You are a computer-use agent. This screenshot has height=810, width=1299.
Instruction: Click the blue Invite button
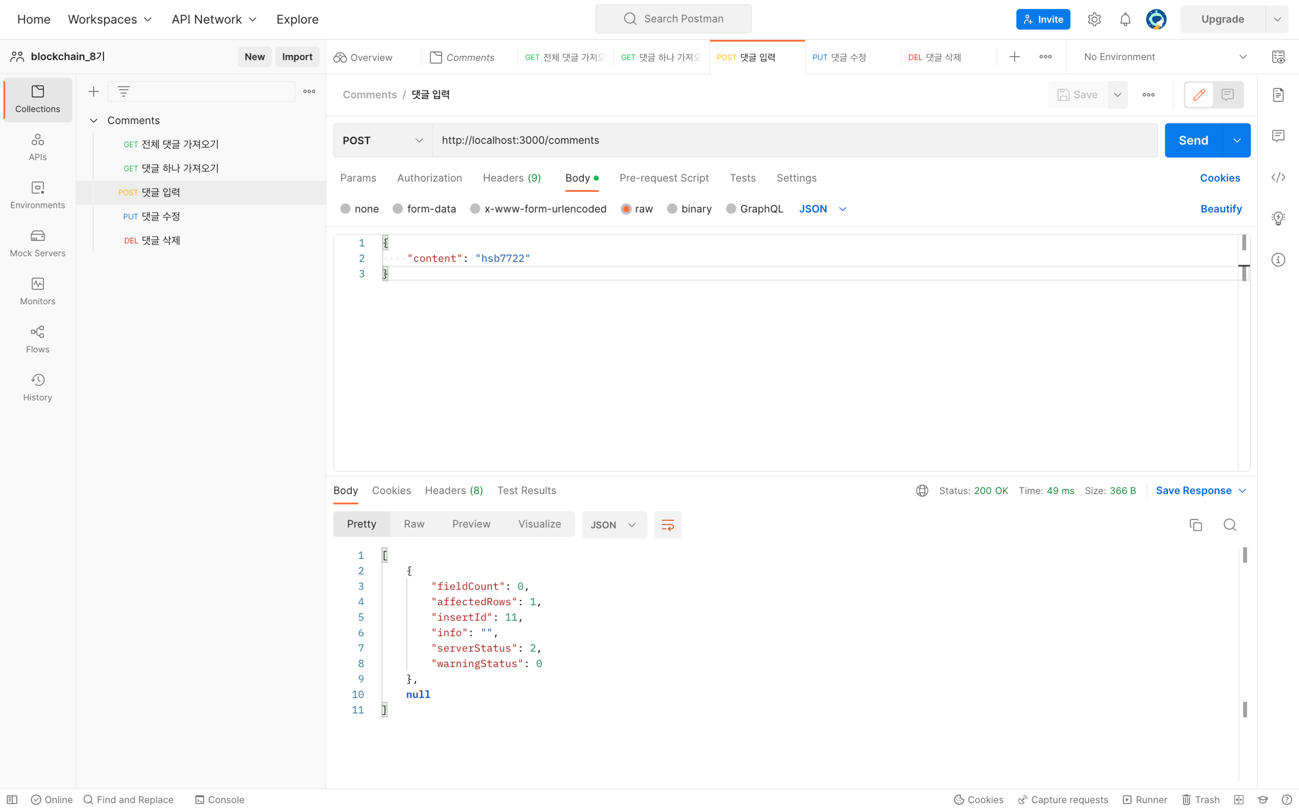[1043, 19]
